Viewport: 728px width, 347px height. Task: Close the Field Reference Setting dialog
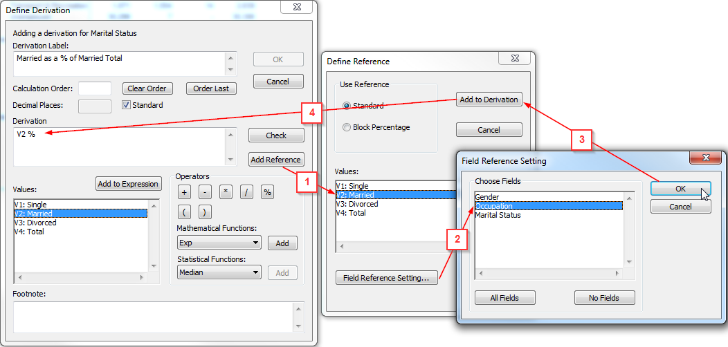pyautogui.click(x=707, y=158)
